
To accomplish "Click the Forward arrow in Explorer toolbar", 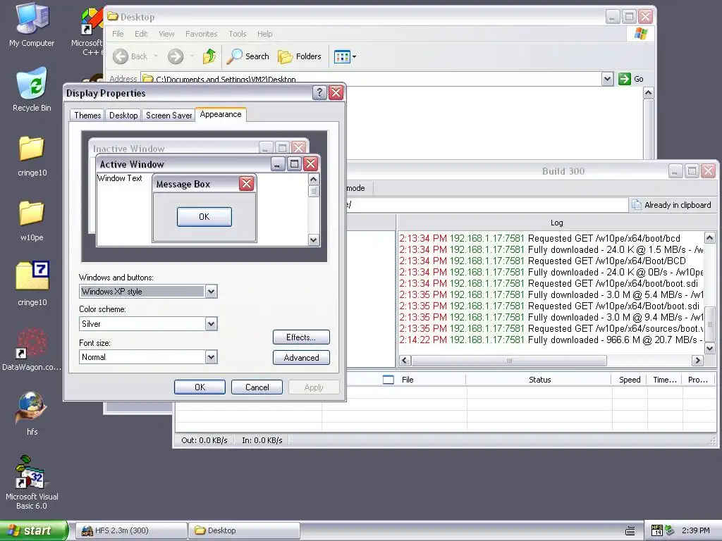I will [176, 56].
